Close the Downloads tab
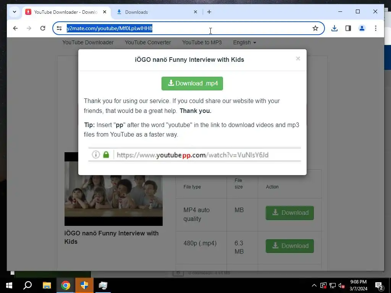This screenshot has width=391, height=293. [195, 12]
